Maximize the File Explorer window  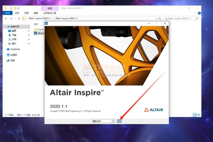pos(189,8)
